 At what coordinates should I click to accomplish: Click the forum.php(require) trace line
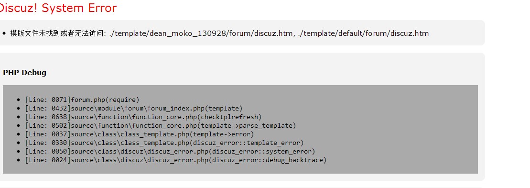(82, 100)
